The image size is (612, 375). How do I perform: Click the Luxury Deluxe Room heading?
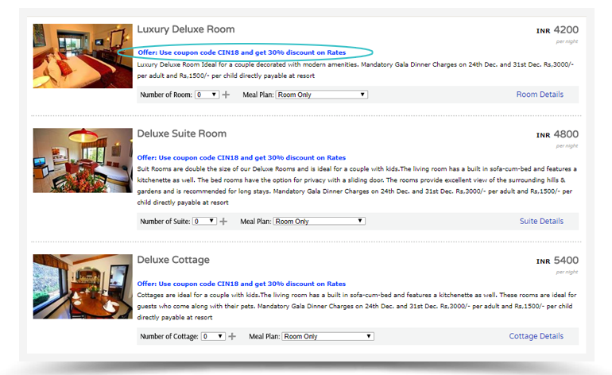(x=186, y=29)
